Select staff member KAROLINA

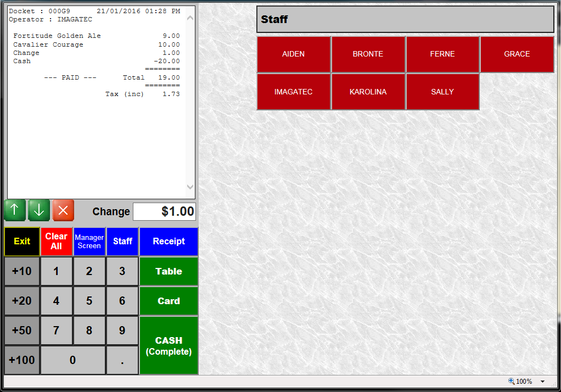point(368,92)
